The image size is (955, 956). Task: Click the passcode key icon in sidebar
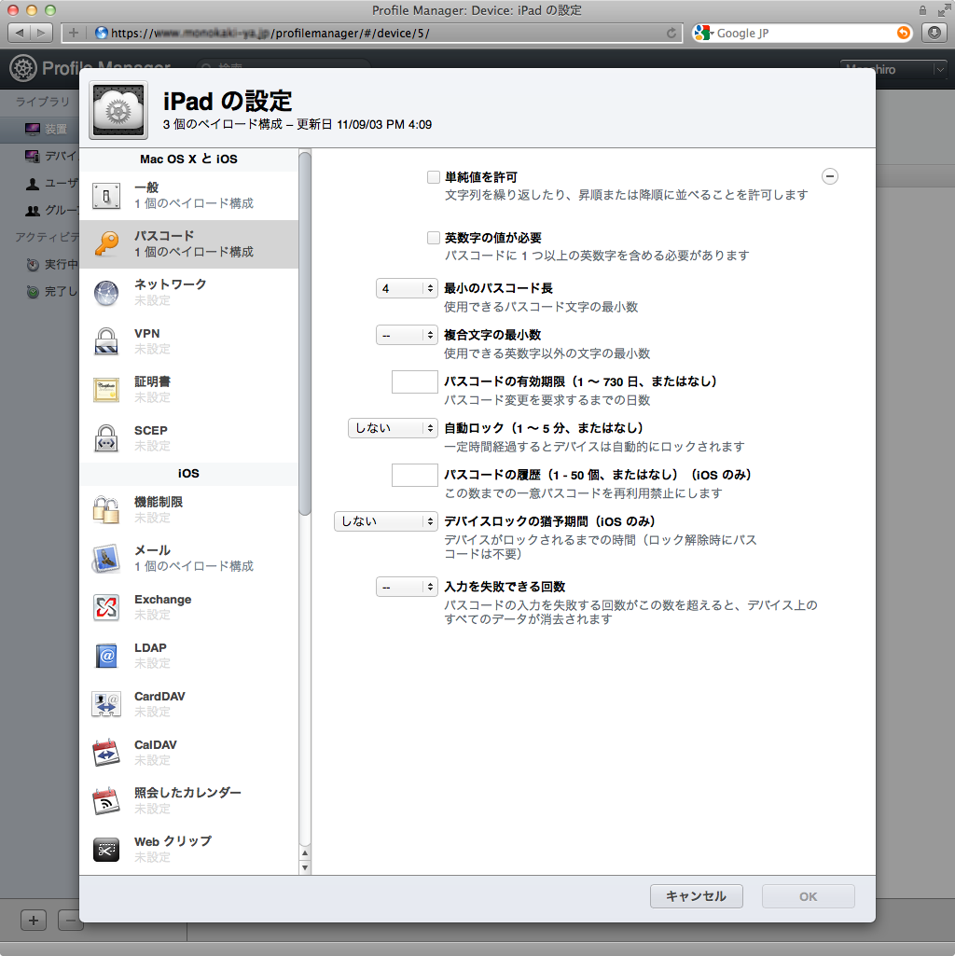point(106,244)
